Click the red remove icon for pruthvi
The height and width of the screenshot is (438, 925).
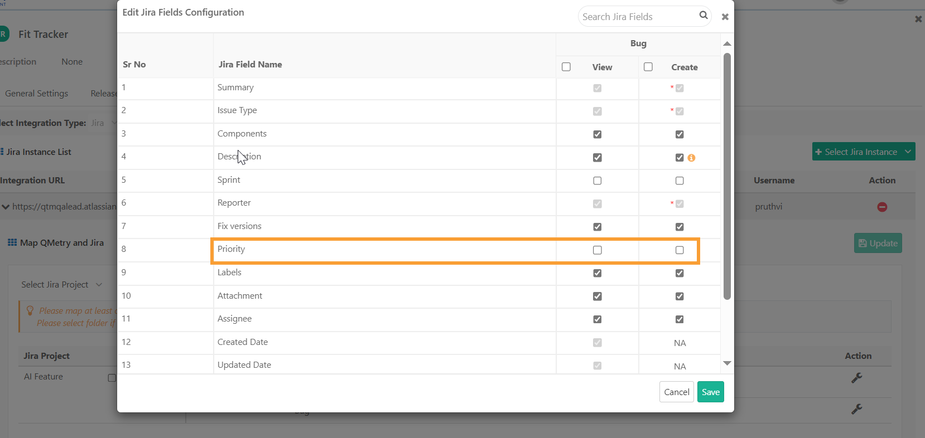coord(882,207)
